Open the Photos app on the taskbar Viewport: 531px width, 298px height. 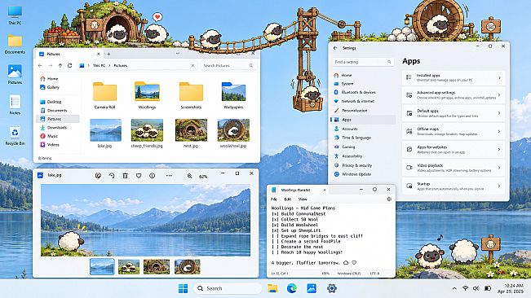coord(312,288)
